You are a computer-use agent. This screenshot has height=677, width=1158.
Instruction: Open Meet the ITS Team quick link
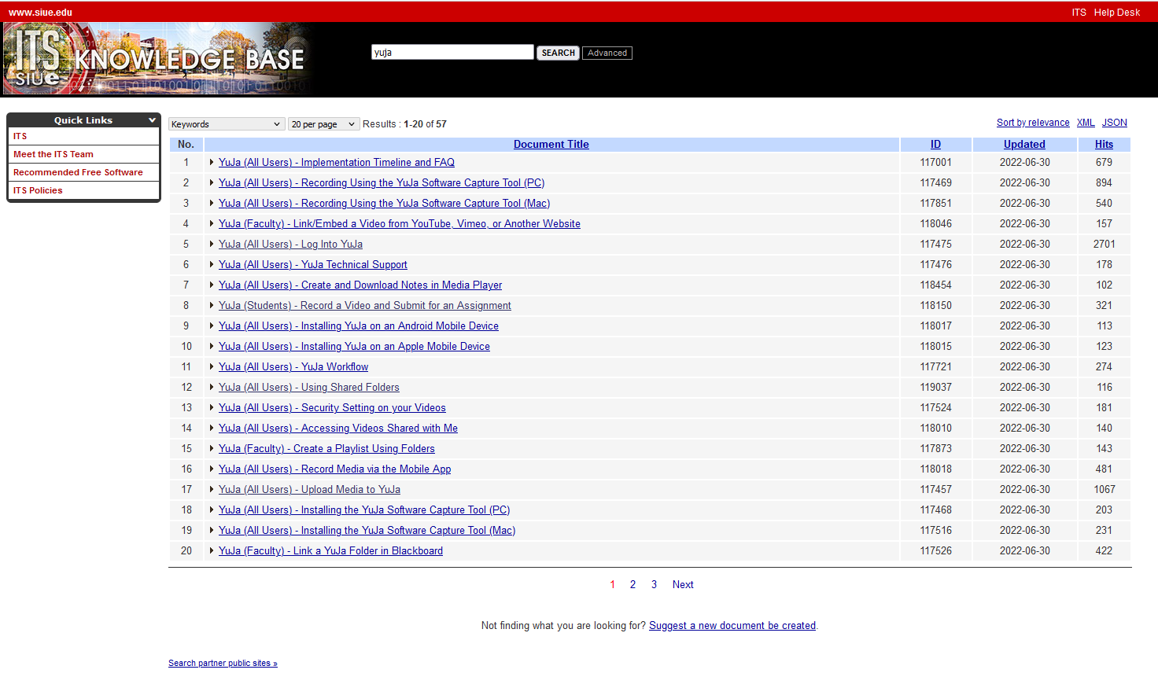pos(53,154)
